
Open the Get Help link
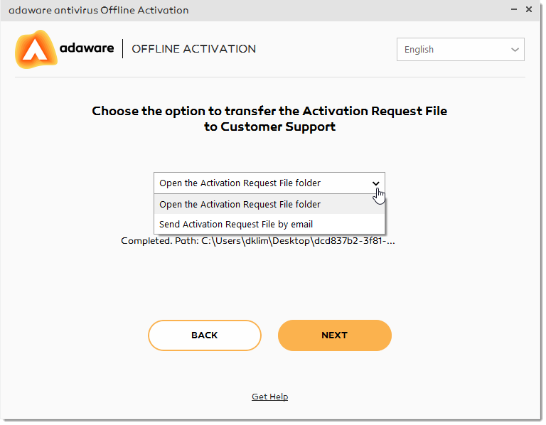pyautogui.click(x=270, y=397)
